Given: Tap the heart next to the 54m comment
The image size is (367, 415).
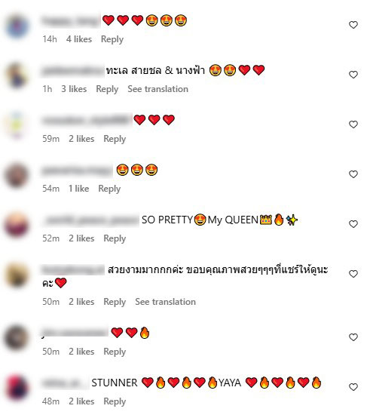Looking at the screenshot, I should coord(353,174).
